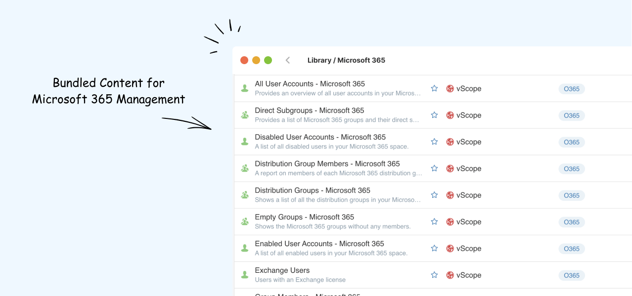The image size is (632, 296).
Task: Toggle favorite star for Disabled User Accounts
Action: click(434, 142)
